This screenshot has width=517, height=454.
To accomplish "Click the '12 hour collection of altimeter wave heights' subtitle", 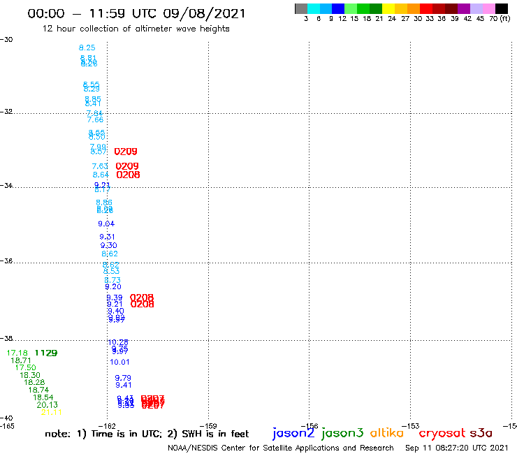I will tap(136, 29).
